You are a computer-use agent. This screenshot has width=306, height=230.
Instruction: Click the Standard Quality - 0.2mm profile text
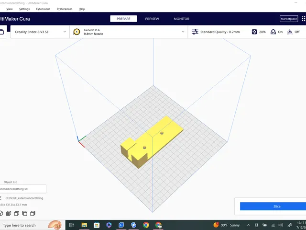point(220,32)
